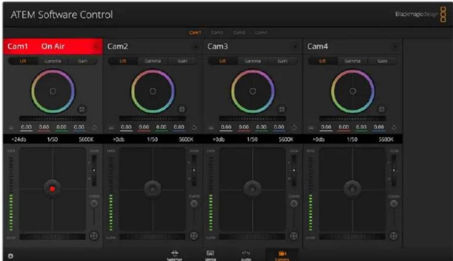Click the iris control knob for Cam3

click(x=252, y=189)
